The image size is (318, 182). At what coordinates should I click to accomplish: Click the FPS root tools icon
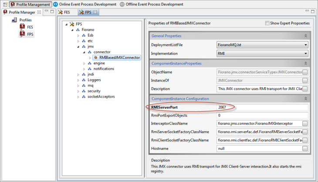click(x=72, y=24)
